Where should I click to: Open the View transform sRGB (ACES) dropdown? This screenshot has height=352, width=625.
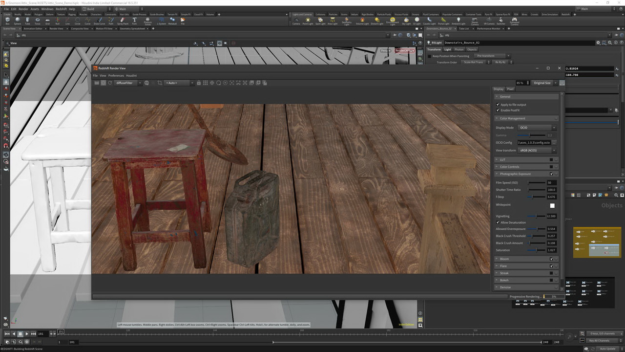coord(537,150)
